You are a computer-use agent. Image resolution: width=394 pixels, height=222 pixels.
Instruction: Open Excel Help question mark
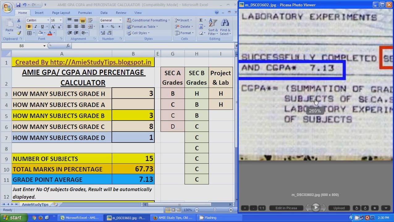click(217, 13)
